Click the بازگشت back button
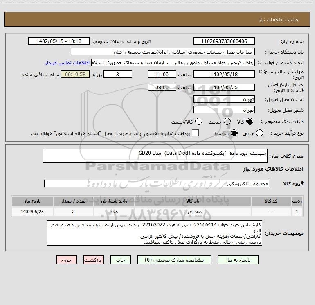Screen dimensions: 315x305 tap(94, 260)
